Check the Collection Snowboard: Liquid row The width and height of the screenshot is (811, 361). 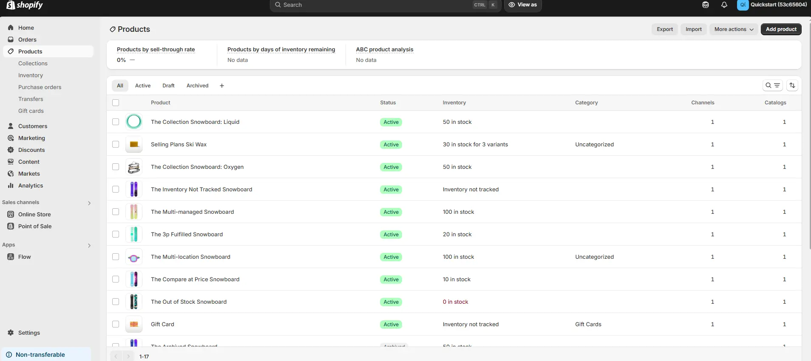116,122
